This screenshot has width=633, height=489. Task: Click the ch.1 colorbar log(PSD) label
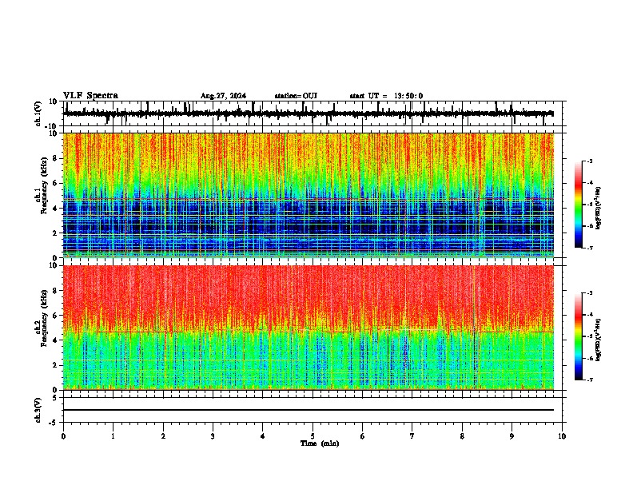tap(599, 208)
